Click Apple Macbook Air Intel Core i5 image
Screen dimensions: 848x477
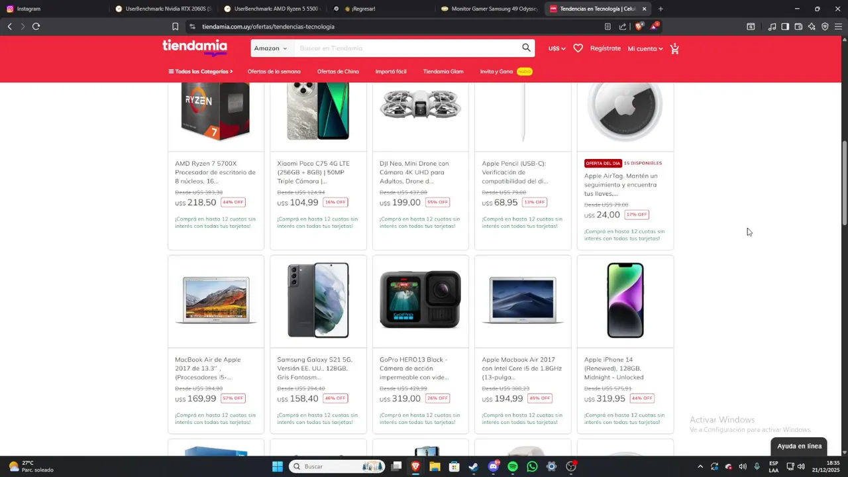(523, 300)
